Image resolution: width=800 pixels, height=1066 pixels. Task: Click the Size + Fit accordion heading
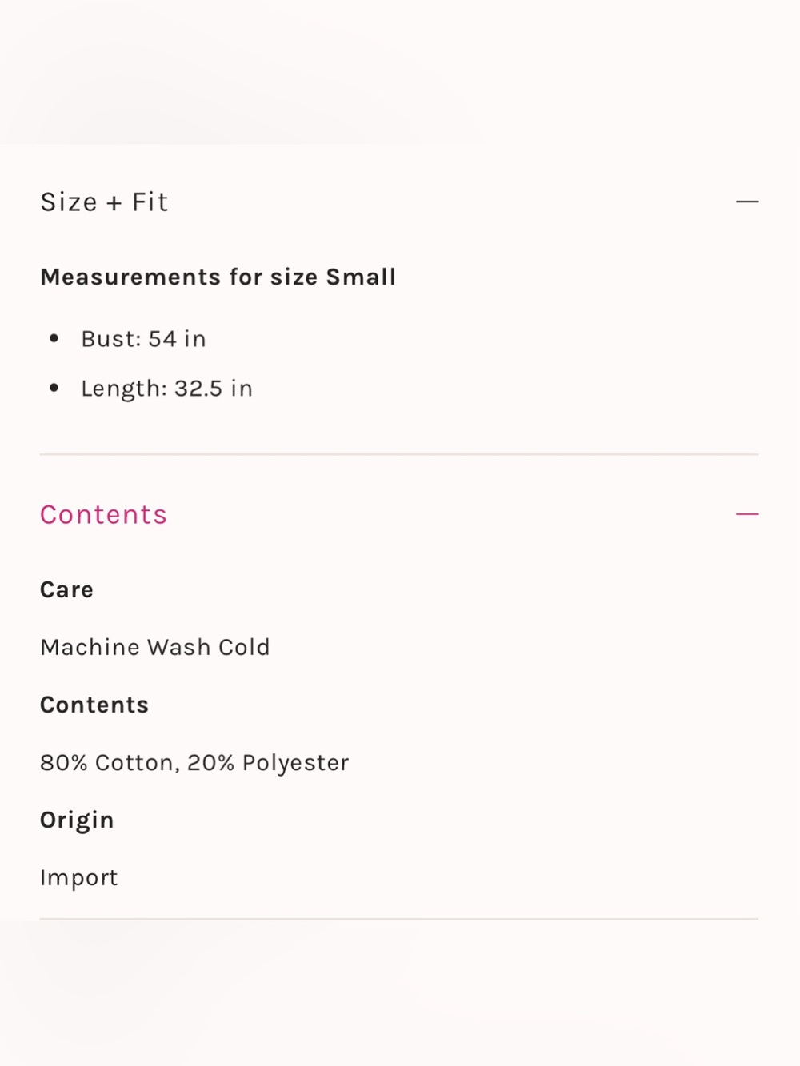pyautogui.click(x=104, y=202)
